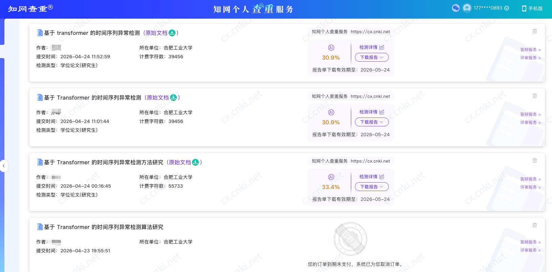Click the WeChat icon in header
Image resolution: width=552 pixels, height=272 pixels.
[456, 8]
